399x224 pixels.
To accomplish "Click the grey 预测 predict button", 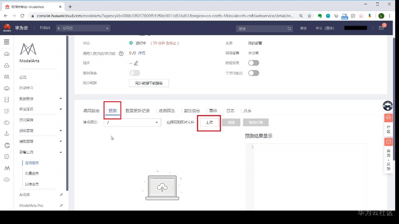I will [x=231, y=122].
